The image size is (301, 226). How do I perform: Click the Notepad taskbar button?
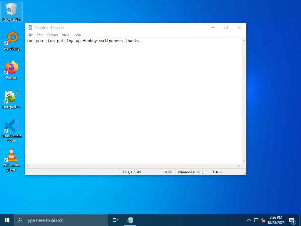tap(130, 220)
